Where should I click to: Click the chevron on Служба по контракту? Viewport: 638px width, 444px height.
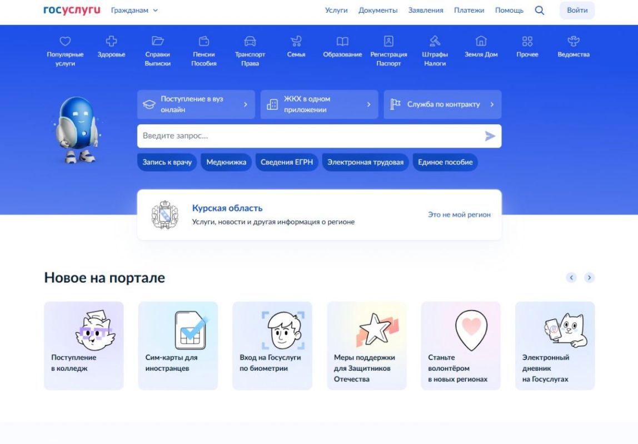(x=492, y=104)
